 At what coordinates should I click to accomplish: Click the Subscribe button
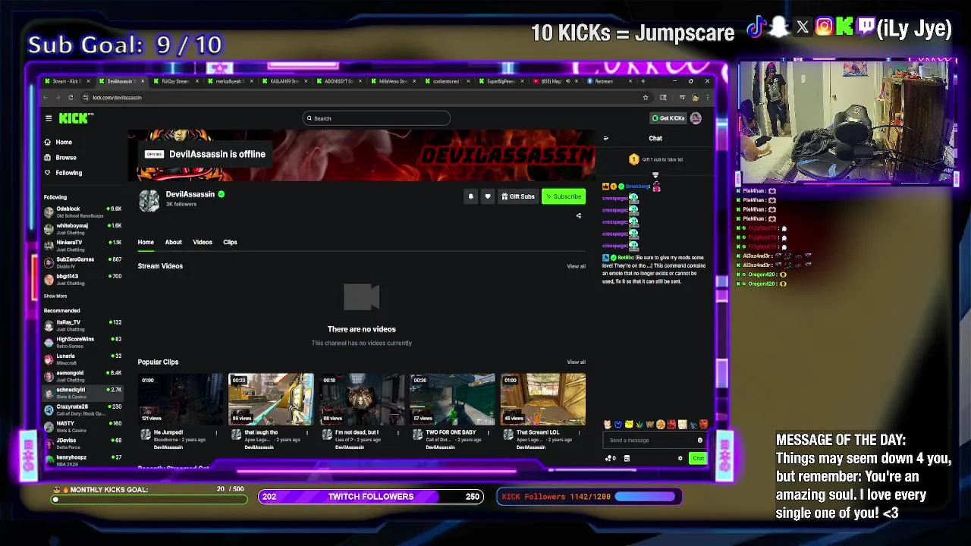[x=564, y=196]
